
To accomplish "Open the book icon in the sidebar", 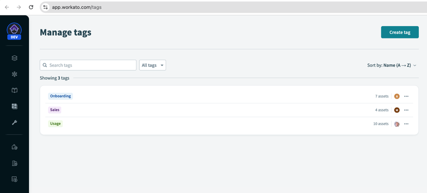I will click(x=15, y=91).
